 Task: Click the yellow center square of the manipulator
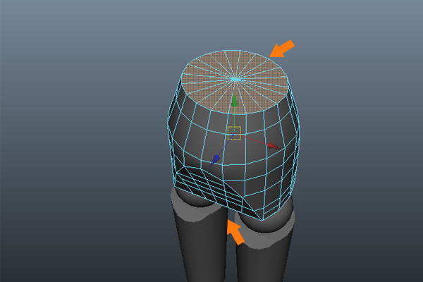click(234, 133)
